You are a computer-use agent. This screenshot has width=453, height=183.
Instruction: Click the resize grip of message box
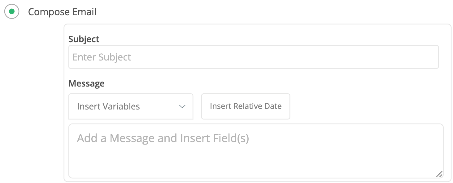[x=439, y=174]
